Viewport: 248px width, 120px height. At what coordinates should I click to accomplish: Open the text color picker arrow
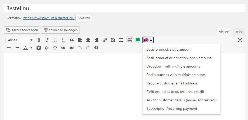point(31,48)
